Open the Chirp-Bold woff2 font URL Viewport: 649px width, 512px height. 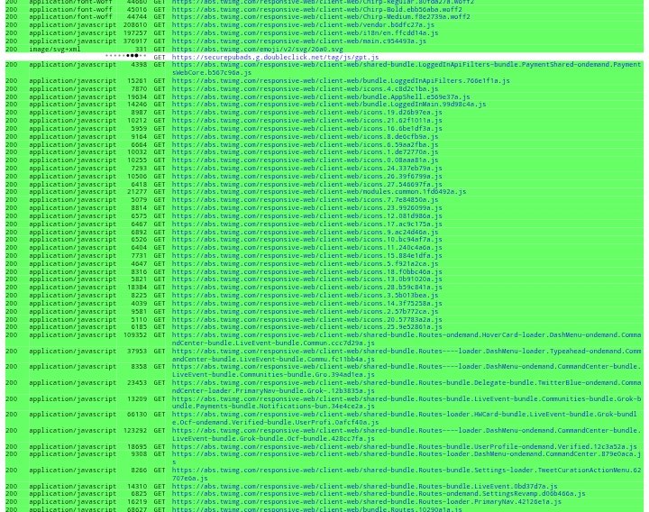317,9
